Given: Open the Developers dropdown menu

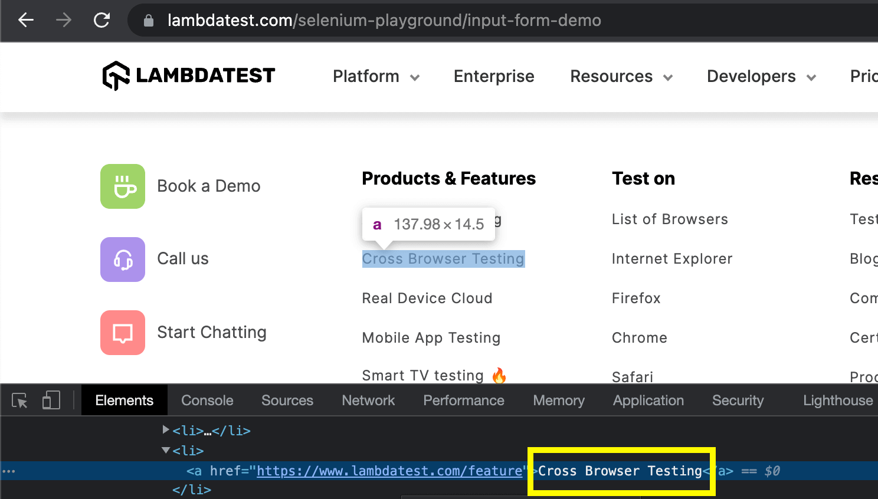Looking at the screenshot, I should coord(761,77).
